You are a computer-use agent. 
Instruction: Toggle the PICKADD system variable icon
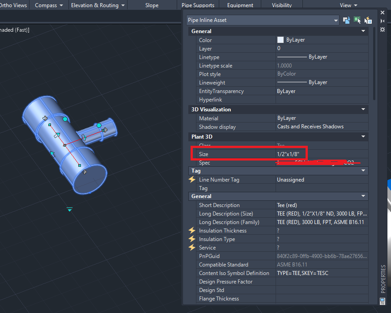click(x=346, y=20)
